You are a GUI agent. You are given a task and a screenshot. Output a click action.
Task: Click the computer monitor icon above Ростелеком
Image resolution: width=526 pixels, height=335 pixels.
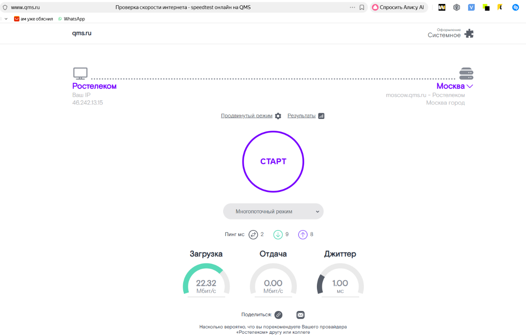pyautogui.click(x=80, y=73)
